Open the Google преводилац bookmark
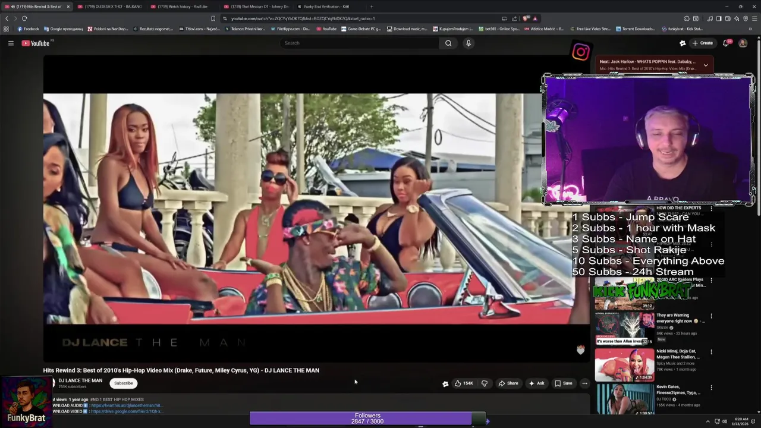761x428 pixels. coord(63,29)
